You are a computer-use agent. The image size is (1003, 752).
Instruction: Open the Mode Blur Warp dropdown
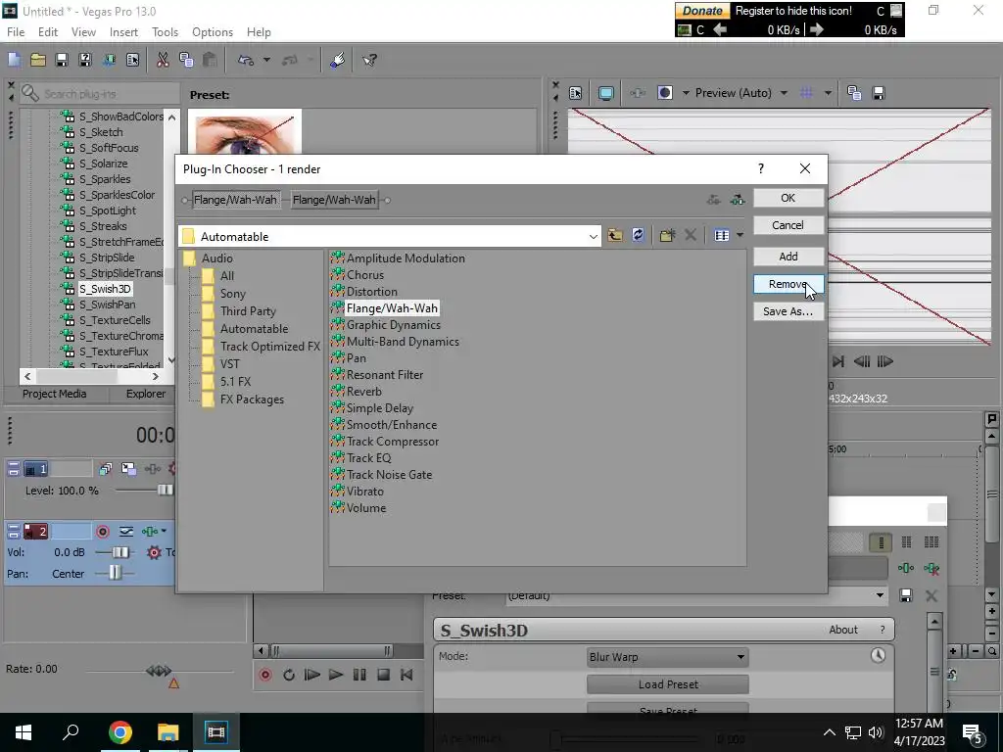667,657
